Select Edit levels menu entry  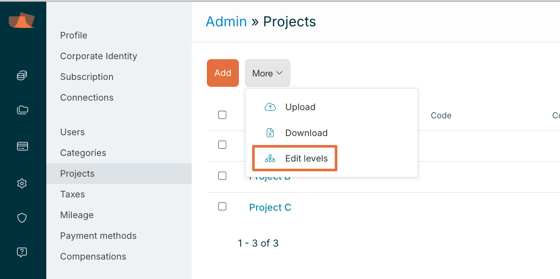click(306, 159)
